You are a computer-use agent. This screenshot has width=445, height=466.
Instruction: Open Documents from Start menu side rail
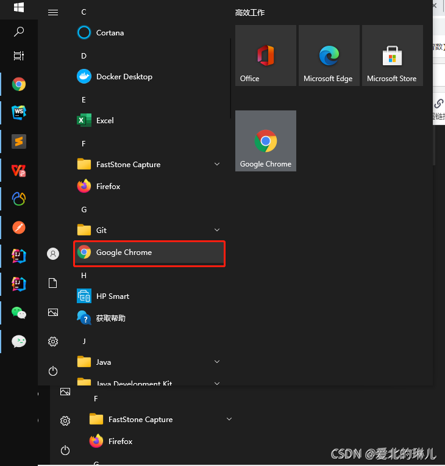coord(53,283)
